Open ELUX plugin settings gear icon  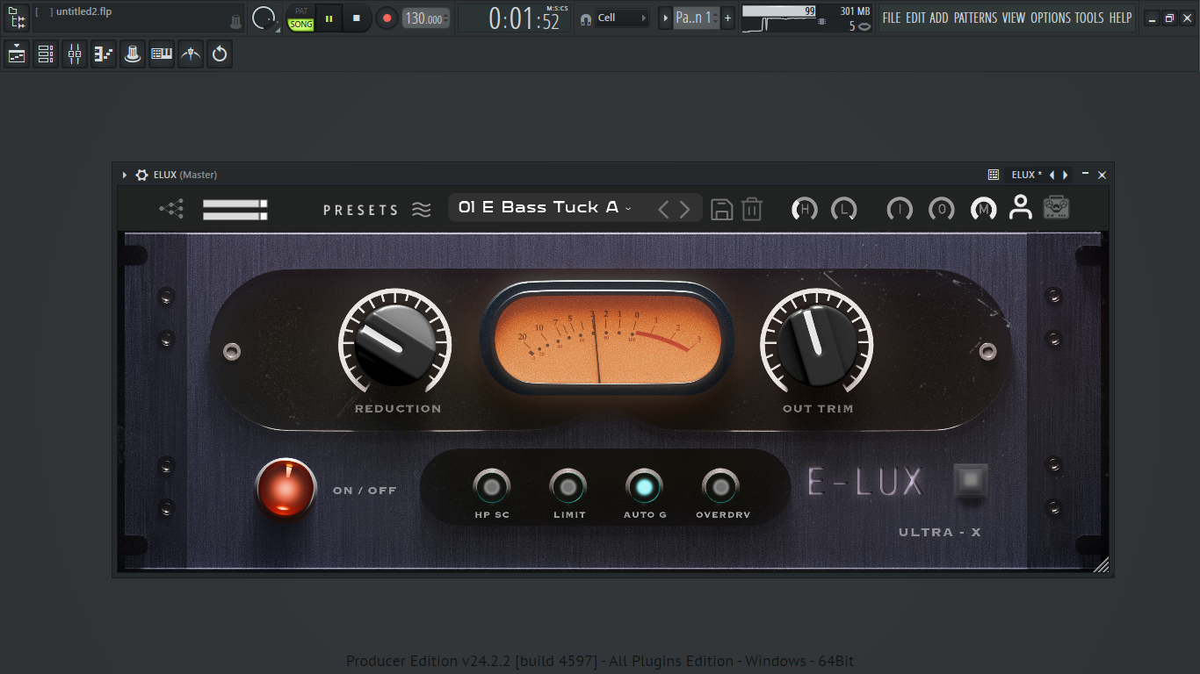click(141, 175)
